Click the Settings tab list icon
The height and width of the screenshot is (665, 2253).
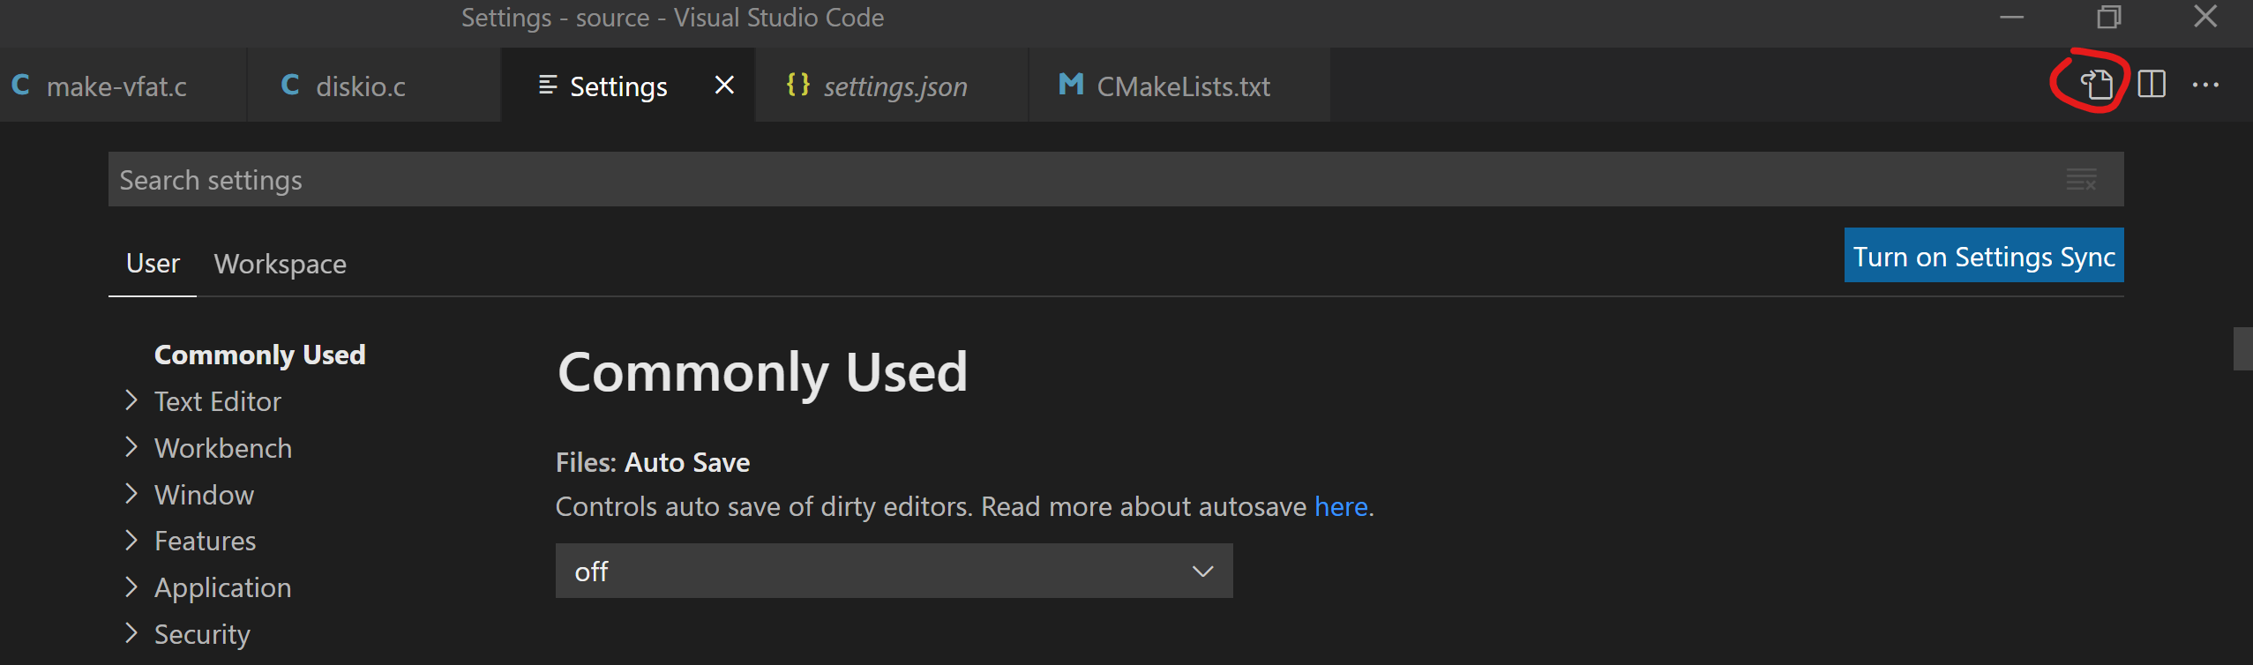(x=548, y=85)
